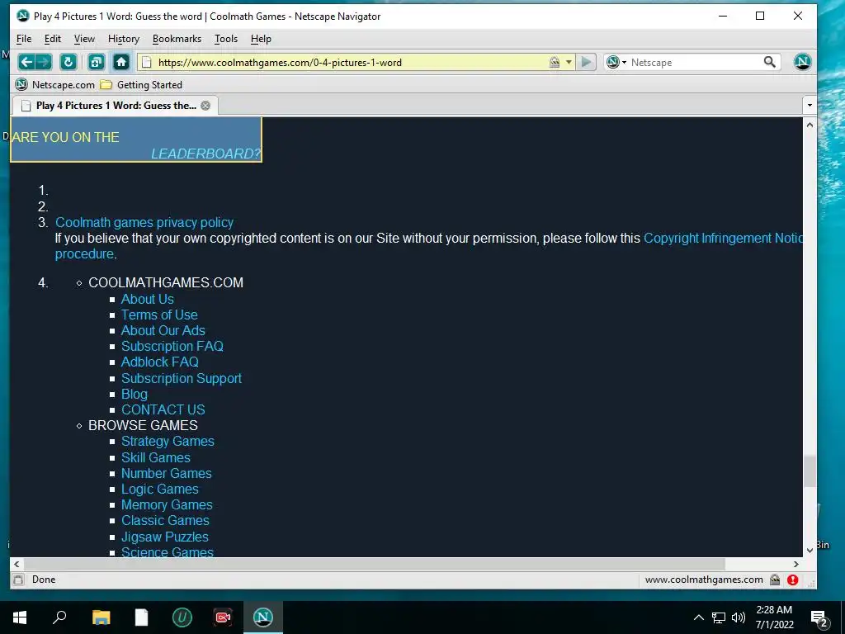Viewport: 845px width, 634px height.
Task: Open the Tools menu
Action: (226, 39)
